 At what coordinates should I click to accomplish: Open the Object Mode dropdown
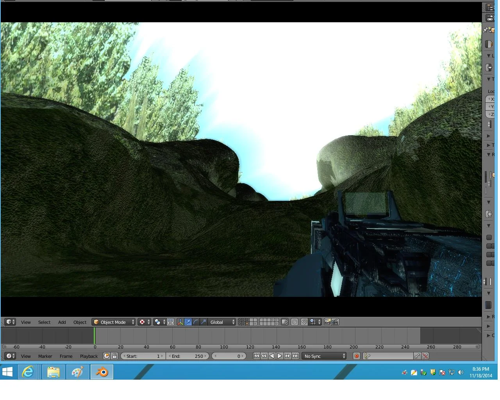(114, 322)
